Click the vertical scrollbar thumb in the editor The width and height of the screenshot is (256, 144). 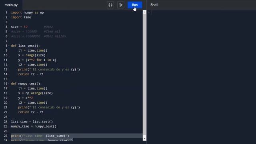click(144, 74)
